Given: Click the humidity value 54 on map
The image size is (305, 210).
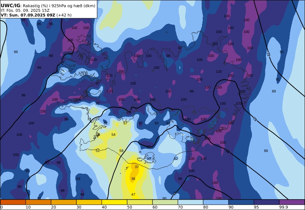Looking at the screenshot, I should coord(113,135).
